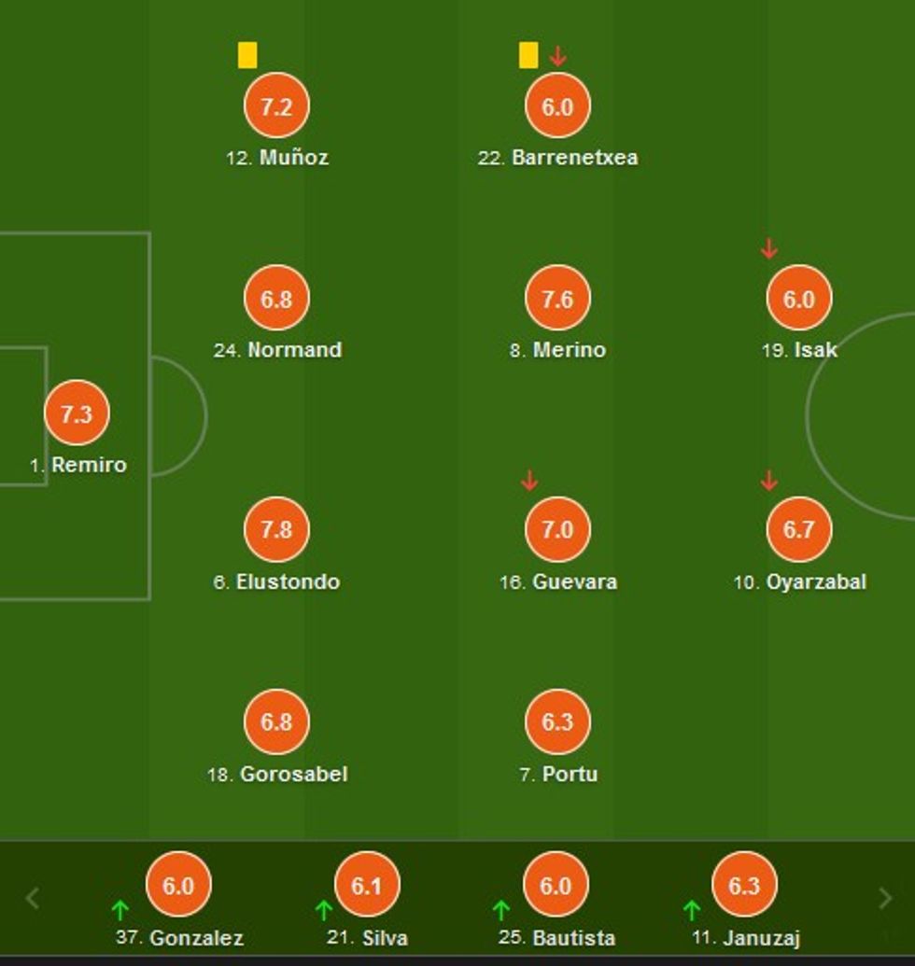Select Merino's 7.6 rating badge
The height and width of the screenshot is (966, 915).
point(557,299)
